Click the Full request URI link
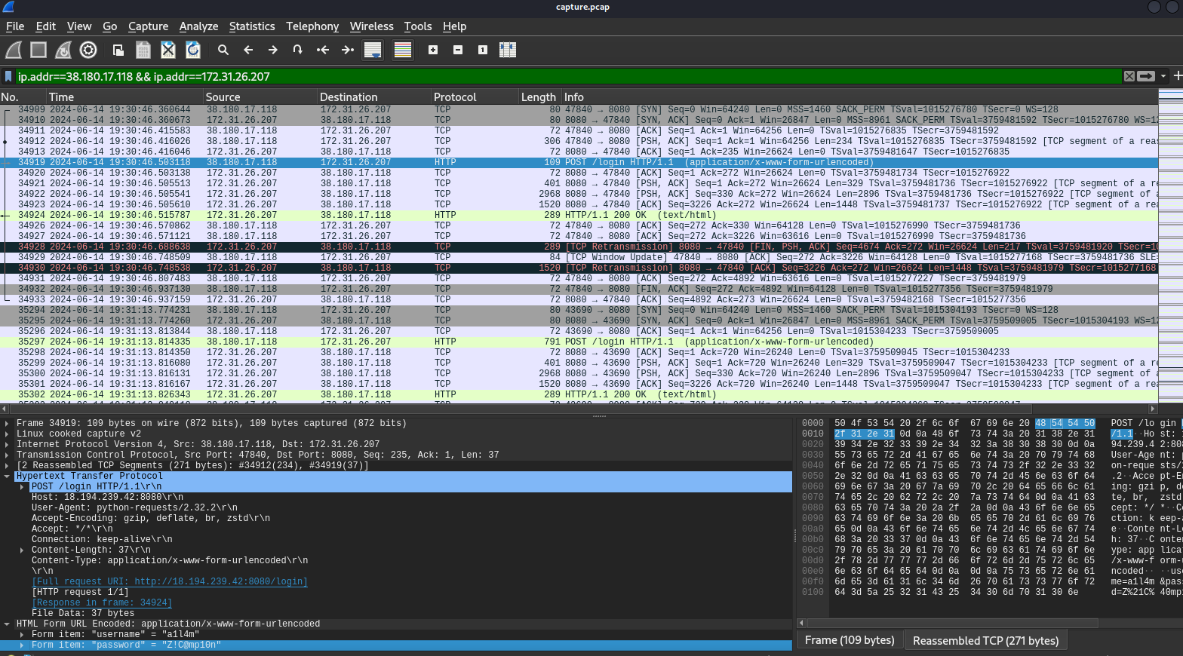Viewport: 1183px width, 656px height. (170, 582)
